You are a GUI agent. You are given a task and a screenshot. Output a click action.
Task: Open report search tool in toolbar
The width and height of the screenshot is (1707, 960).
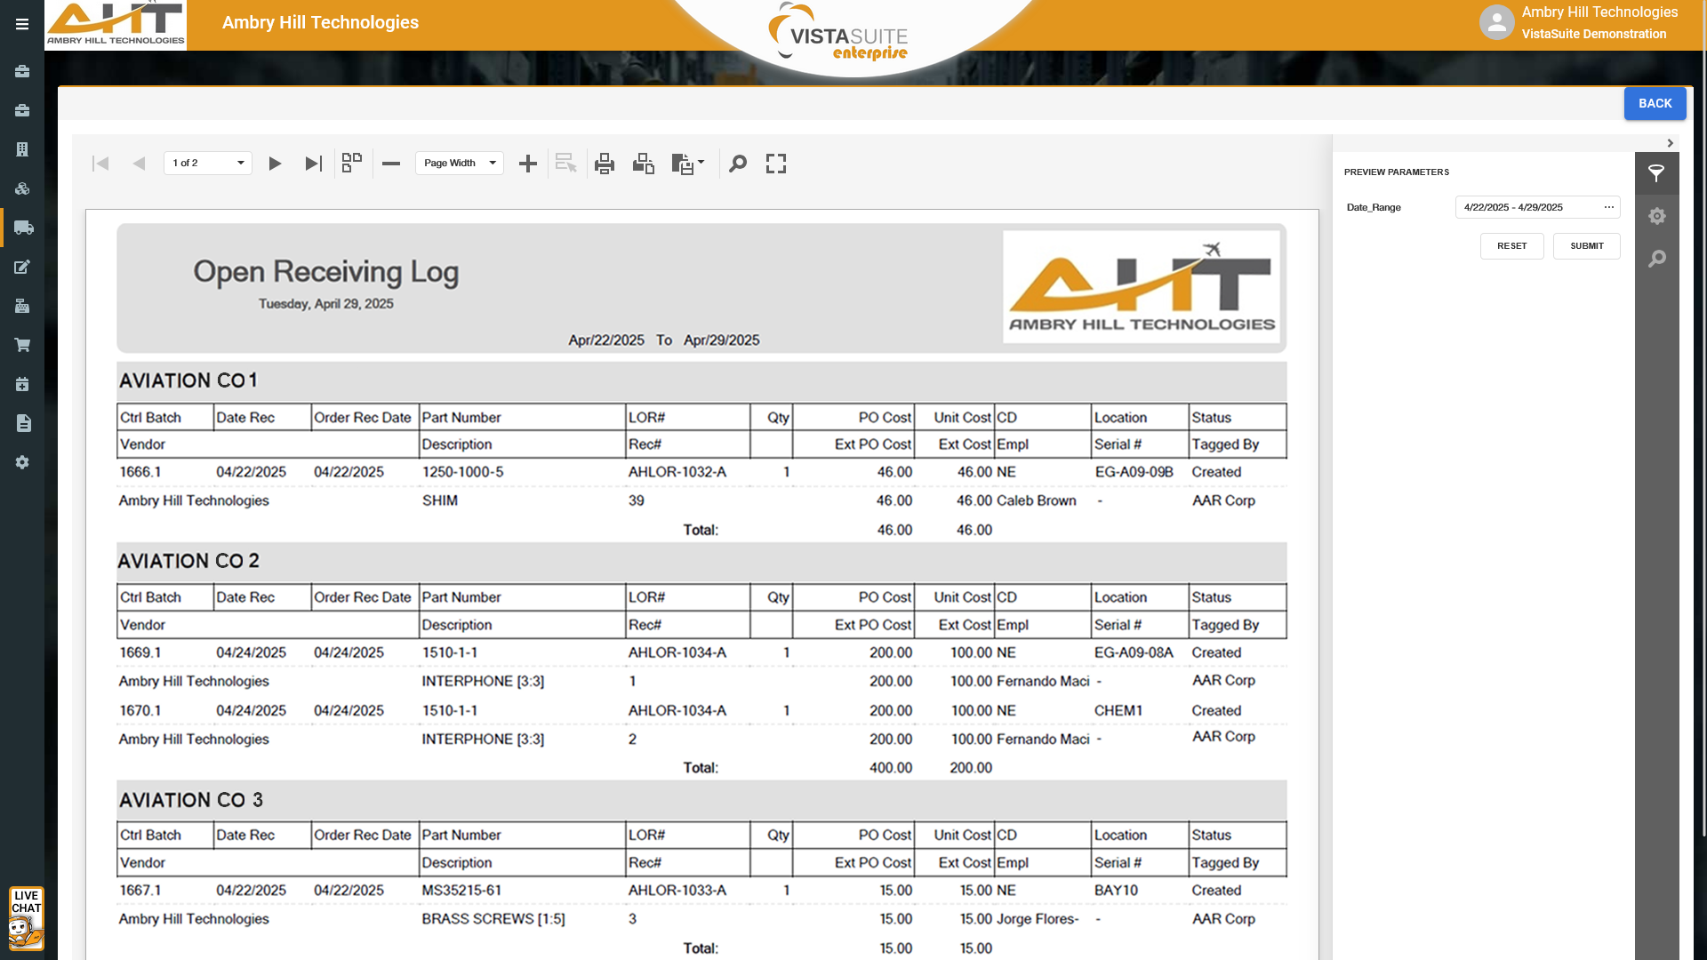pyautogui.click(x=738, y=164)
